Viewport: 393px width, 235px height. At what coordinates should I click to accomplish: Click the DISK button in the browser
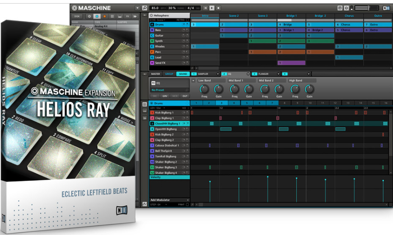(x=77, y=16)
